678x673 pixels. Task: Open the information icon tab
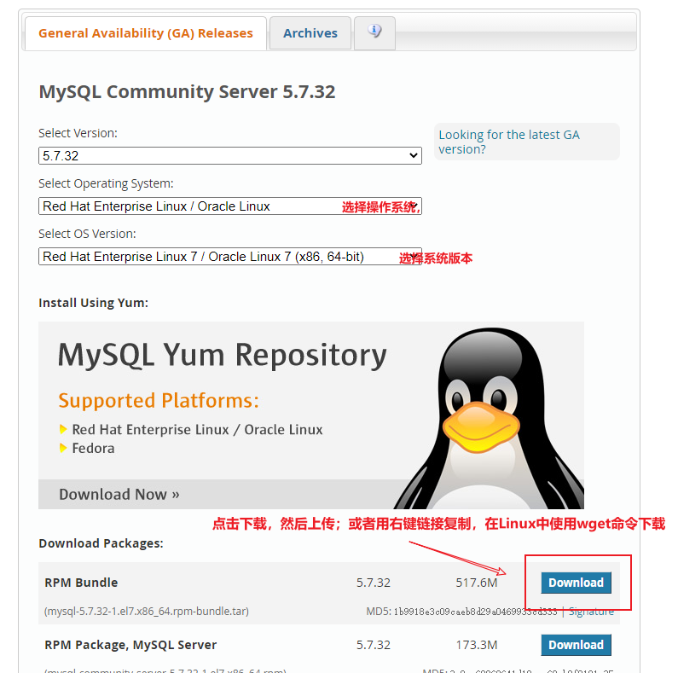click(x=374, y=32)
